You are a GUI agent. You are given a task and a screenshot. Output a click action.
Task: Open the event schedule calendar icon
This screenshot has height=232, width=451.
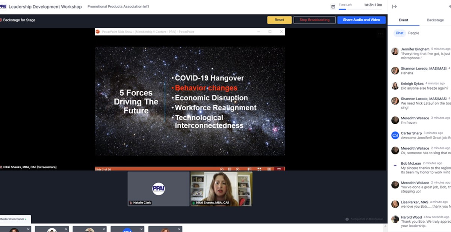333,6
